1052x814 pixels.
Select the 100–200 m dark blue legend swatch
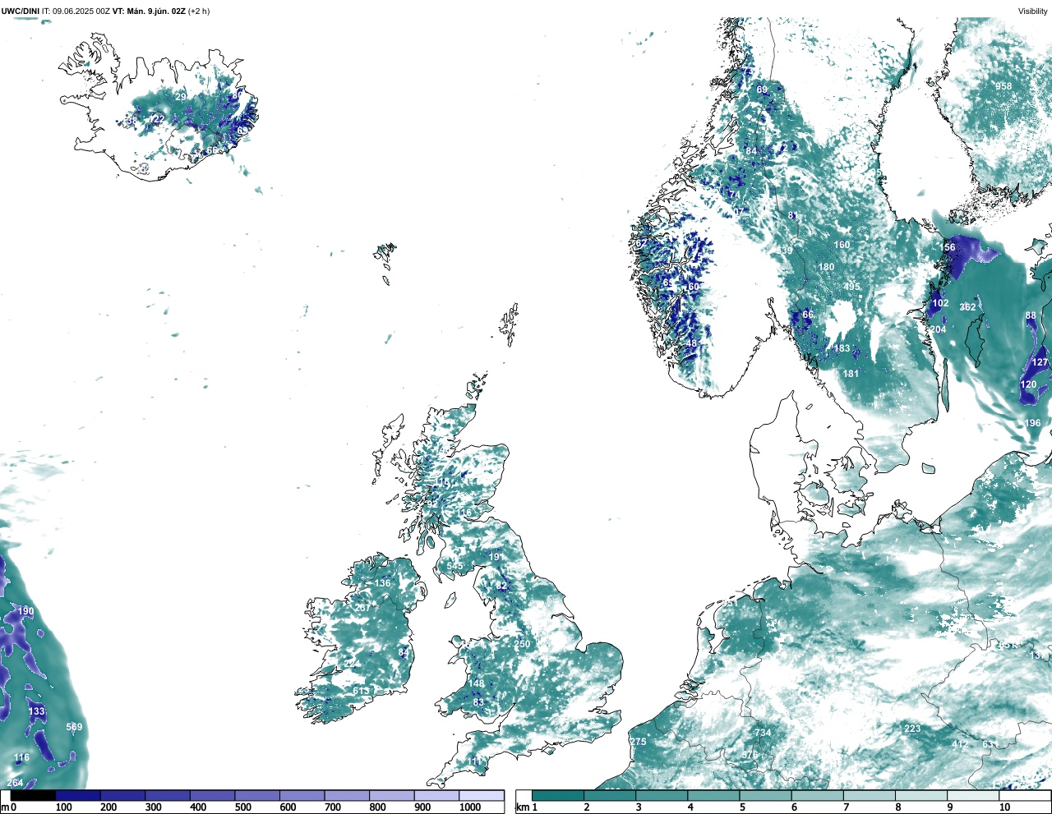click(x=78, y=795)
